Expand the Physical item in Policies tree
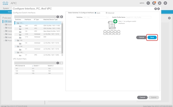This screenshot has width=173, height=107. click(x=4, y=41)
